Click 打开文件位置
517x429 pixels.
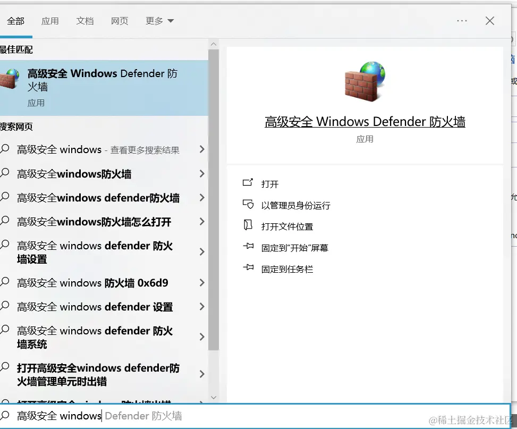[x=287, y=226]
